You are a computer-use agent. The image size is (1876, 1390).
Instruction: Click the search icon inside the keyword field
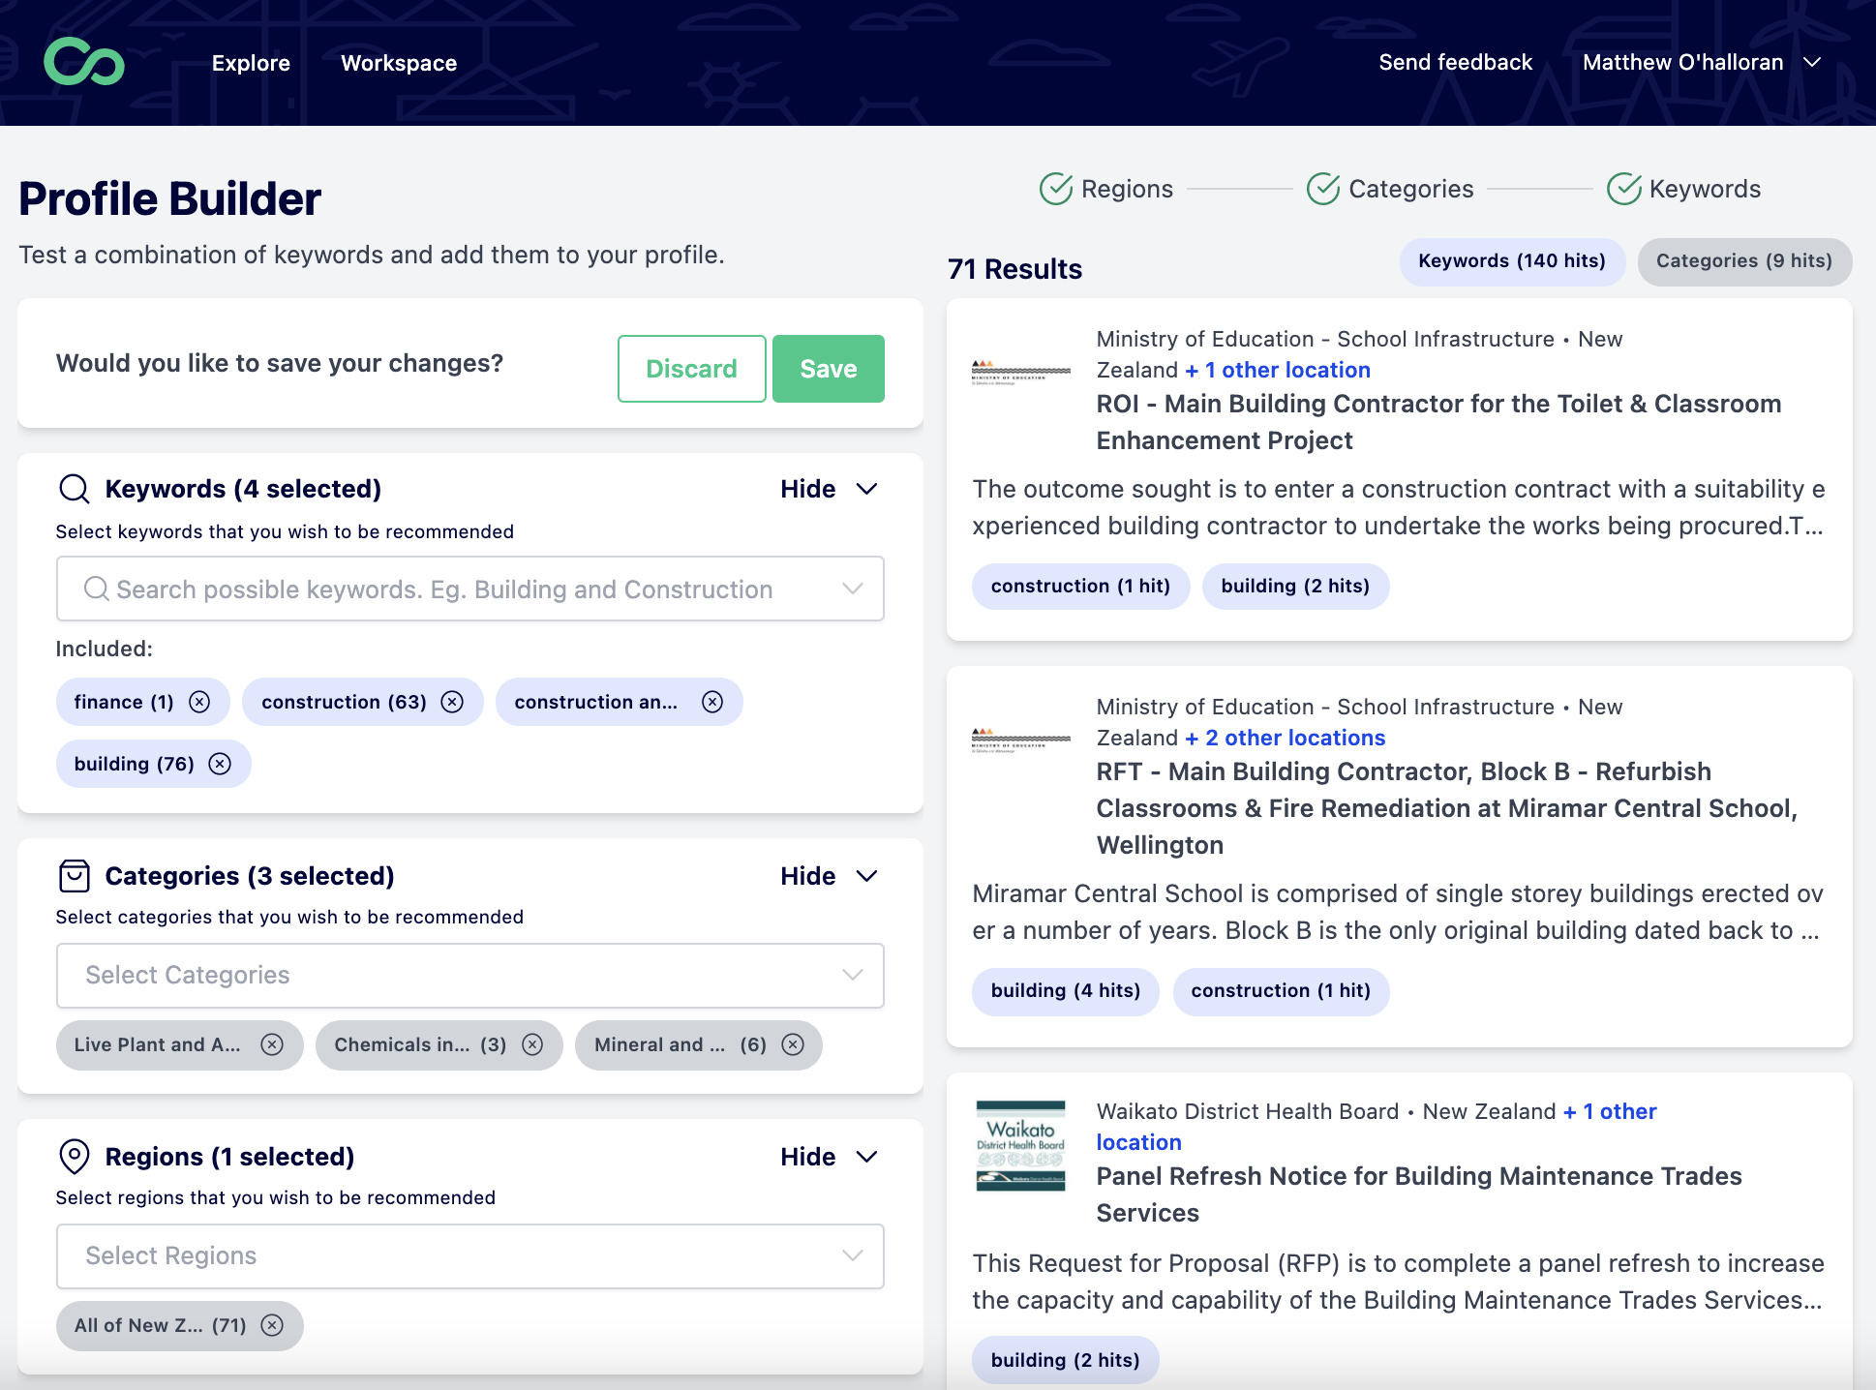96,589
